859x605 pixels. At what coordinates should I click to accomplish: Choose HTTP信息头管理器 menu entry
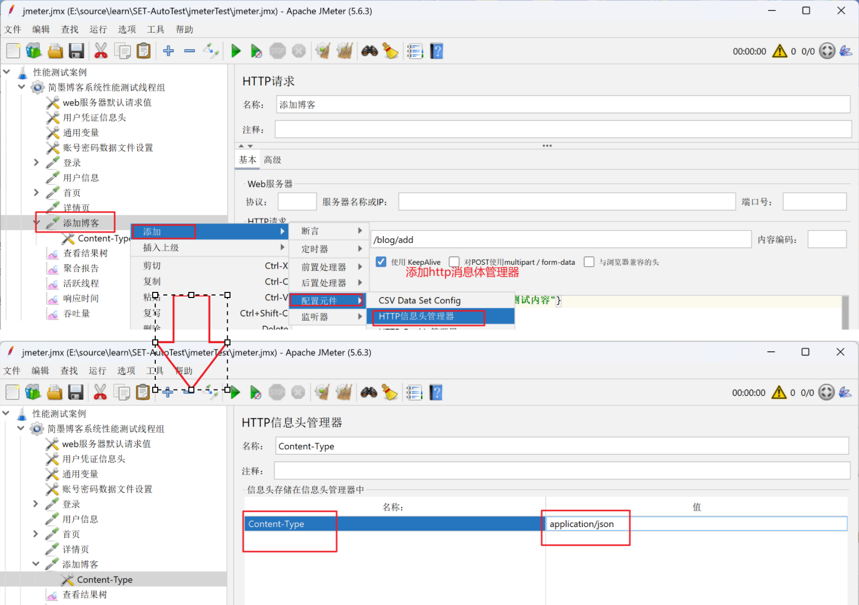point(441,316)
